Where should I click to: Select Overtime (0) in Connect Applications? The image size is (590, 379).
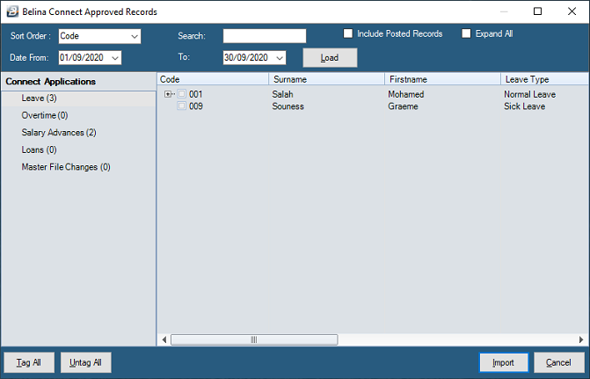click(x=45, y=115)
